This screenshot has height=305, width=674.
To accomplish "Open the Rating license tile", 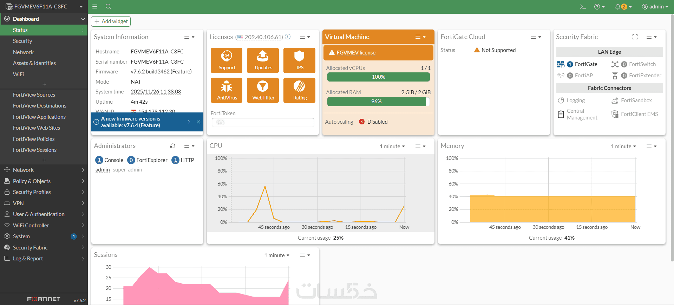I will coord(300,90).
